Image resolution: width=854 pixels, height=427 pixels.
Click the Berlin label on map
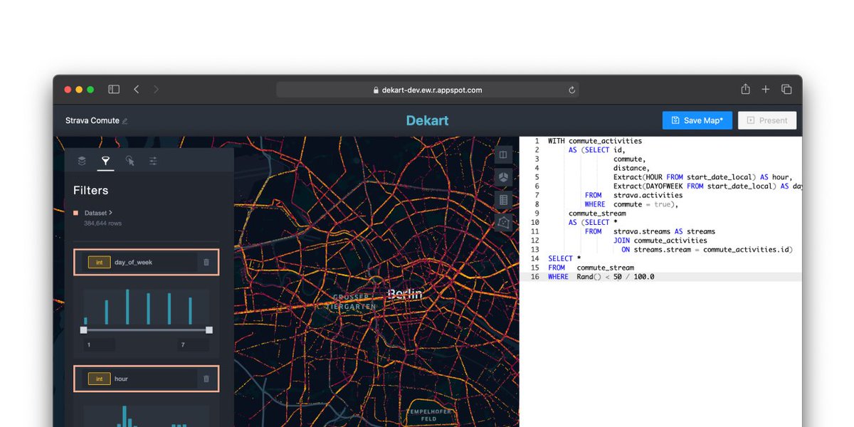[405, 294]
